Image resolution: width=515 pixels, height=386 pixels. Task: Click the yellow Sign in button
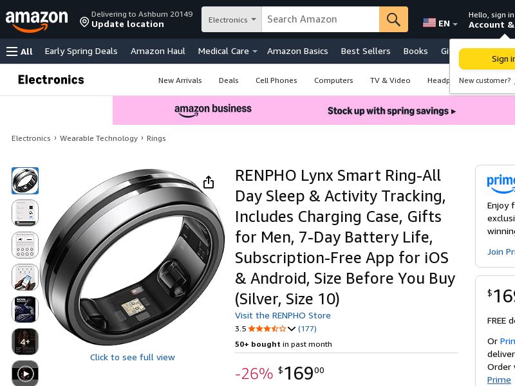tap(495, 59)
